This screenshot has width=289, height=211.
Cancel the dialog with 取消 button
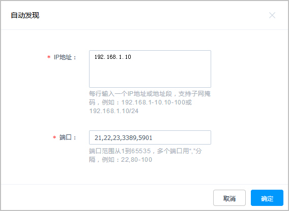(x=229, y=198)
